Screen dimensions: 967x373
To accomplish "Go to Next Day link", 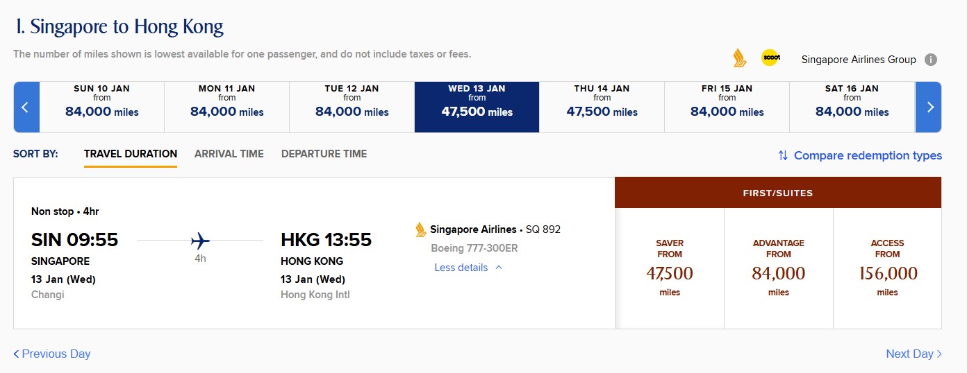I will point(914,354).
